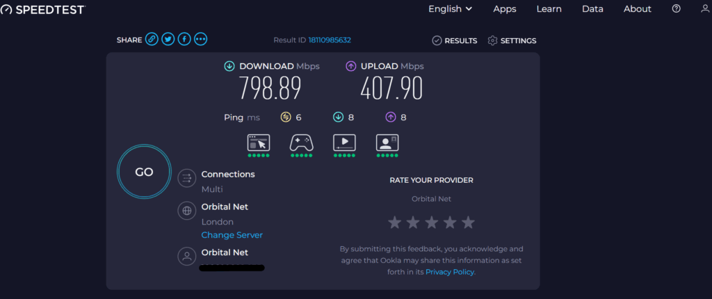The image size is (712, 299).
Task: Click the video conferencing experience icon
Action: [387, 143]
